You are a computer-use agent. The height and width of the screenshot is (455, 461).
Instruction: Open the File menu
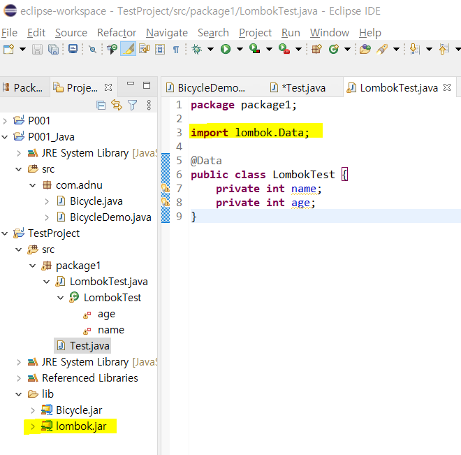click(9, 33)
